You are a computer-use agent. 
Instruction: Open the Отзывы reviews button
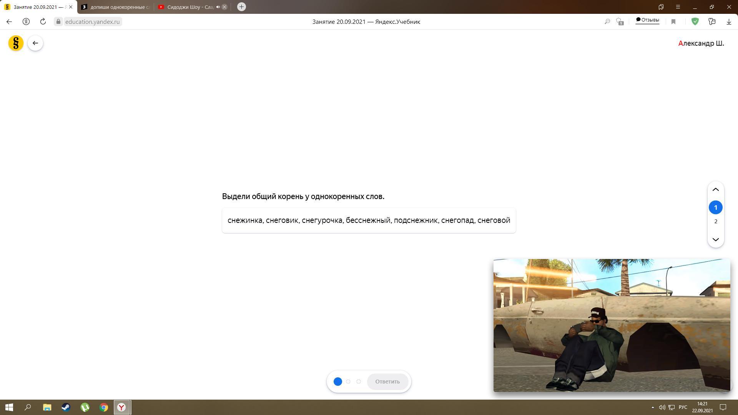pyautogui.click(x=647, y=20)
